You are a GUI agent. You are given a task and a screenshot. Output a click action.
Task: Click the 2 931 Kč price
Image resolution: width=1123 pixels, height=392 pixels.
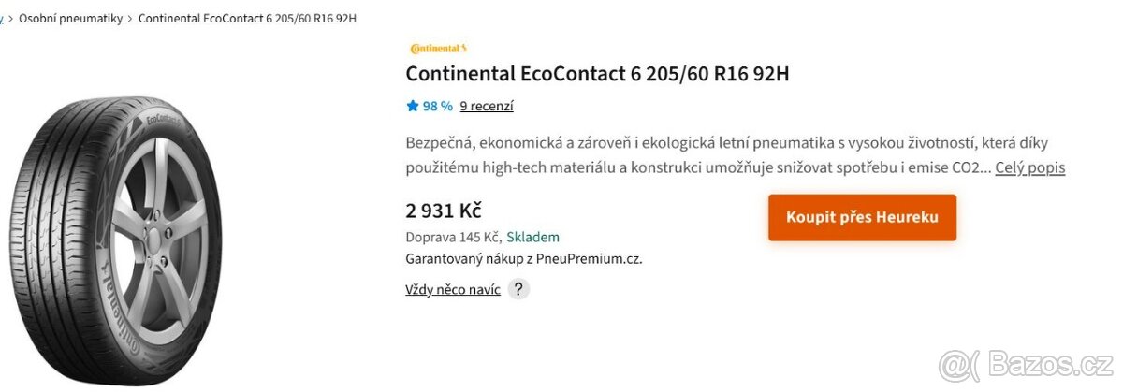[x=444, y=211]
